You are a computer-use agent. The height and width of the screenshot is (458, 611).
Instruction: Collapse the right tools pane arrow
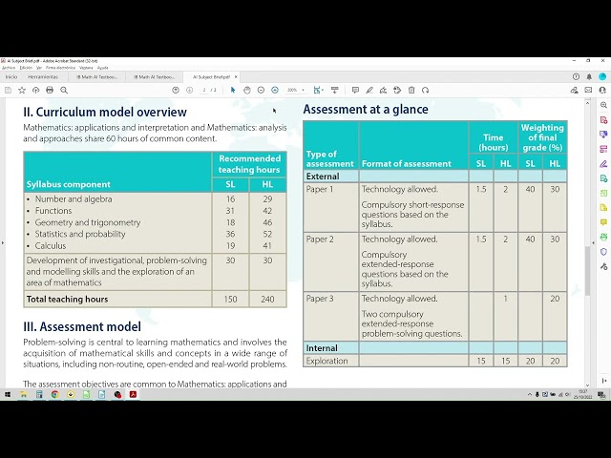(x=594, y=242)
